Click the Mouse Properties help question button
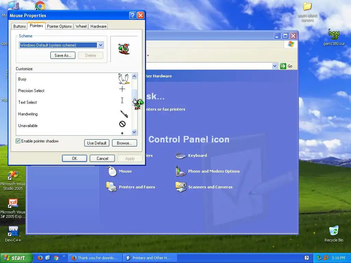351x263 pixels. tap(133, 15)
